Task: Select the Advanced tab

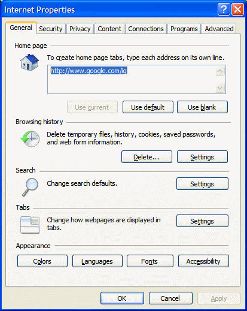Action: click(x=219, y=29)
